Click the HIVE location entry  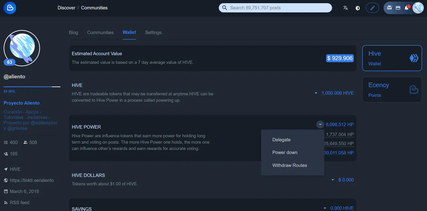pyautogui.click(x=12, y=169)
